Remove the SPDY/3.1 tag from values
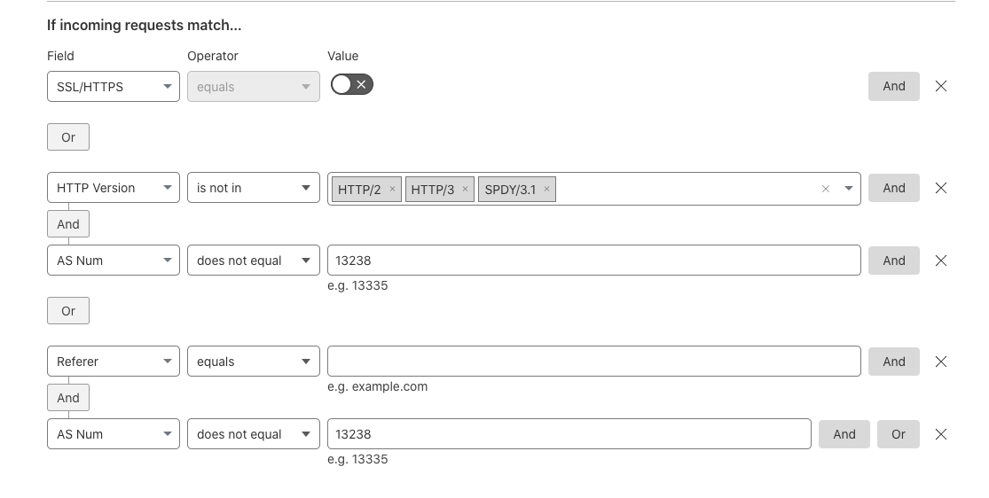The height and width of the screenshot is (498, 989). tap(547, 189)
